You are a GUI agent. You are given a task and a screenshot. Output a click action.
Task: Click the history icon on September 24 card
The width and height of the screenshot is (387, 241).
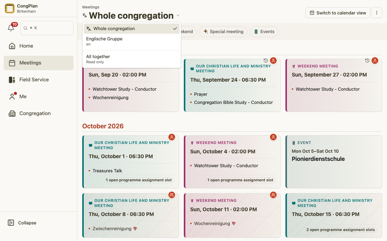[x=265, y=61]
